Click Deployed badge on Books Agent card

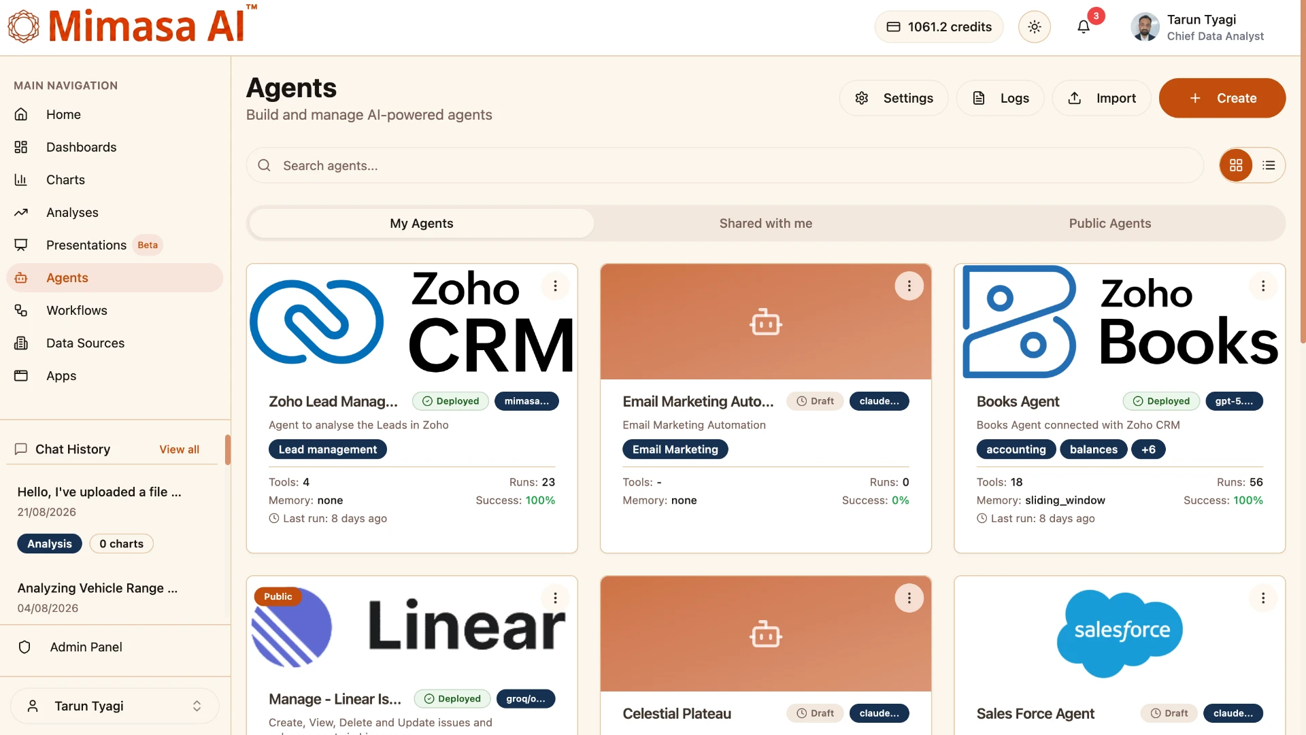(x=1161, y=401)
